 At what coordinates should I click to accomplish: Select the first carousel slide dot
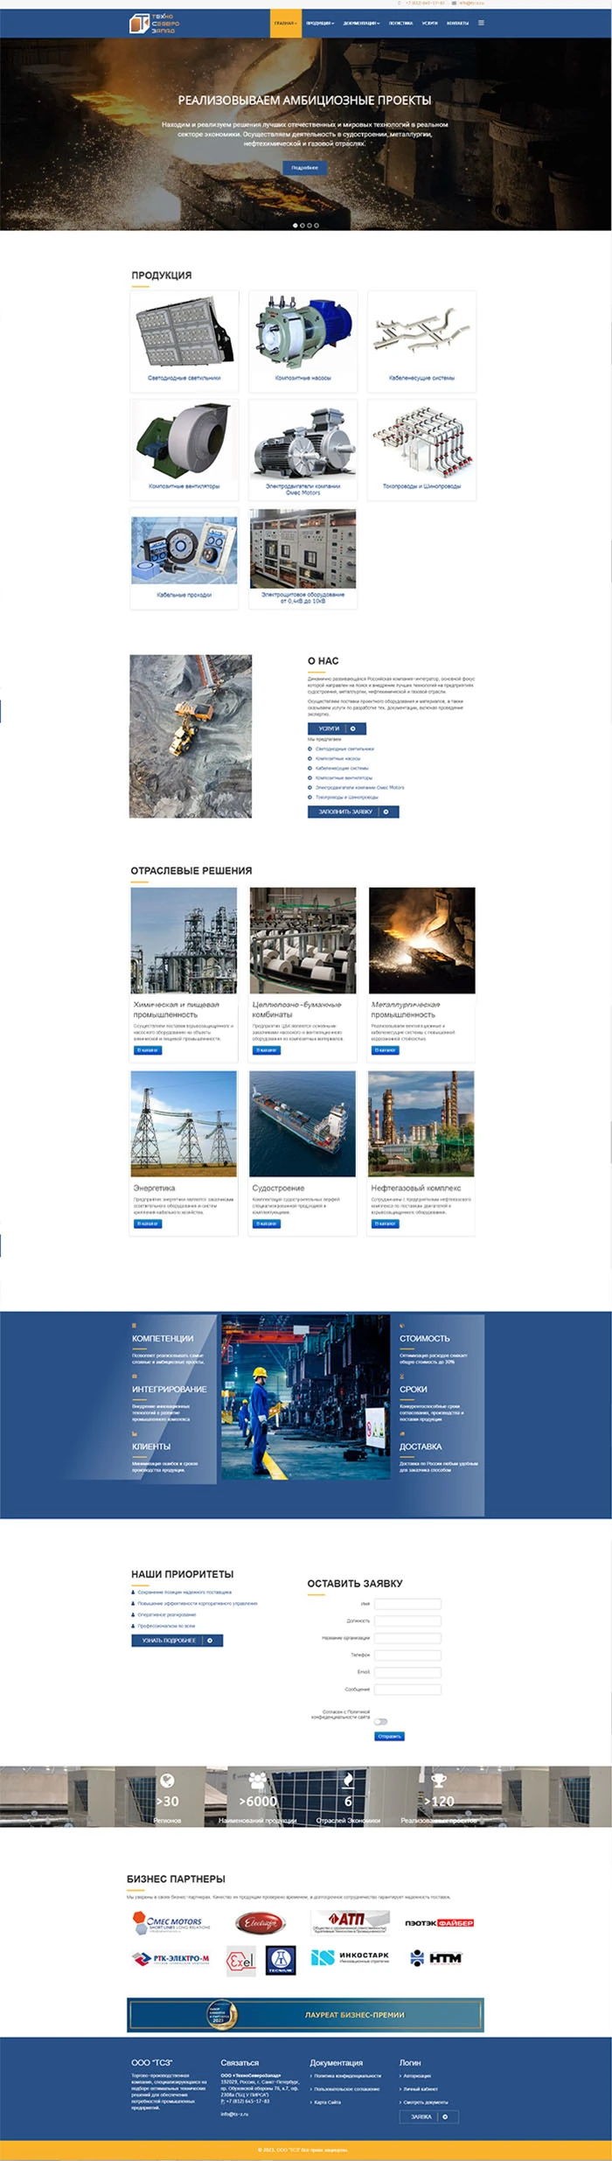(295, 226)
